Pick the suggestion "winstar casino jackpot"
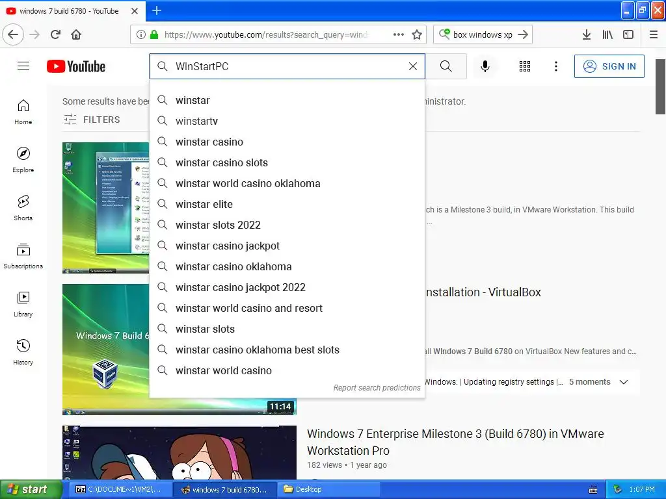The height and width of the screenshot is (499, 666). click(x=287, y=246)
